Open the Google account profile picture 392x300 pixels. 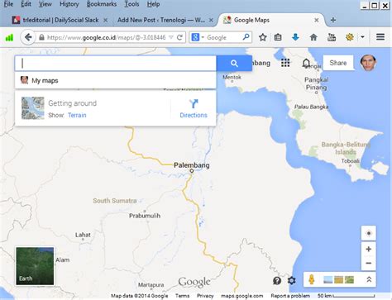tap(368, 63)
